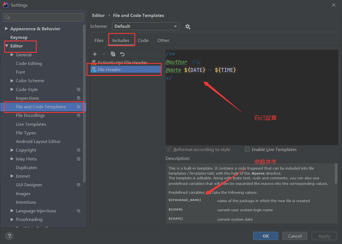Click the search magnifier icon in settings
The image size is (342, 244).
point(8,17)
